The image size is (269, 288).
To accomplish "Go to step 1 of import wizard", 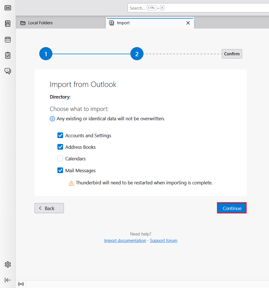I will (46, 54).
